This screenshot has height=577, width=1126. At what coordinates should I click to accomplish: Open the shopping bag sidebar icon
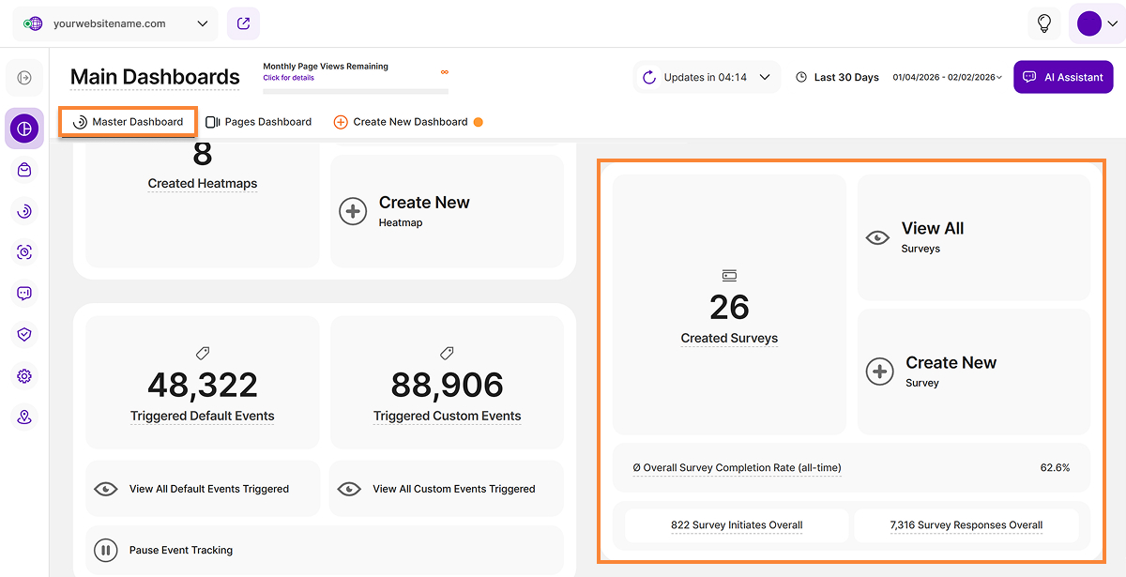pyautogui.click(x=24, y=170)
